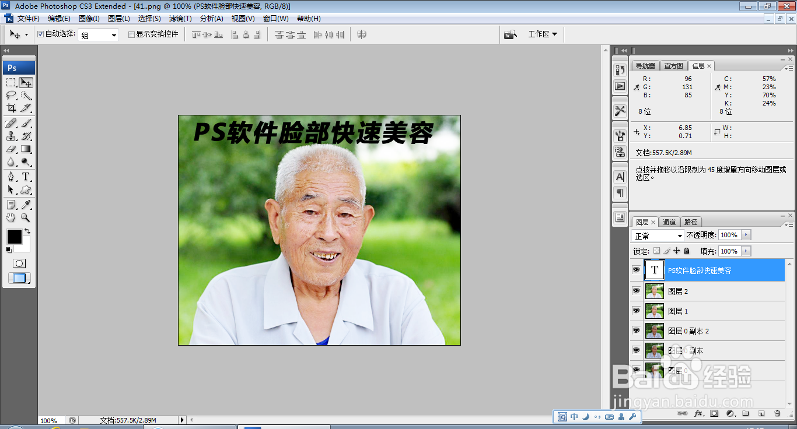This screenshot has height=429, width=797.
Task: Lock transparent pixels in the Layers panel
Action: point(657,251)
